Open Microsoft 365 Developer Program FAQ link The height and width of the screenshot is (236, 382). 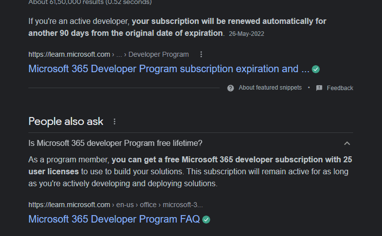click(114, 219)
